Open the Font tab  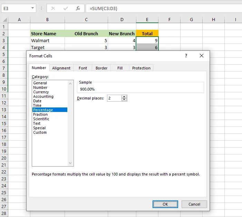pos(83,68)
